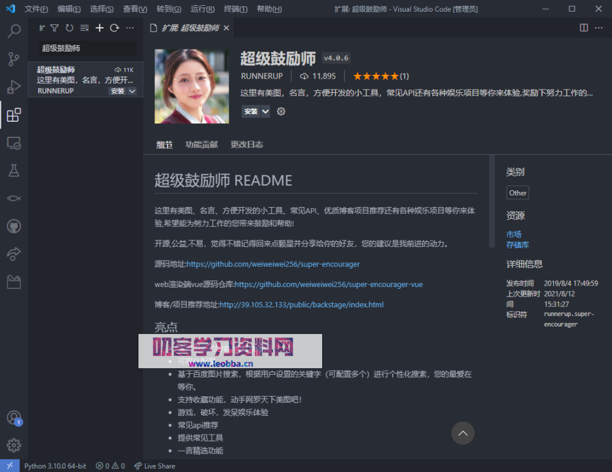Open the super-encourager-vue GitHub link
The image size is (612, 472).
tap(329, 284)
